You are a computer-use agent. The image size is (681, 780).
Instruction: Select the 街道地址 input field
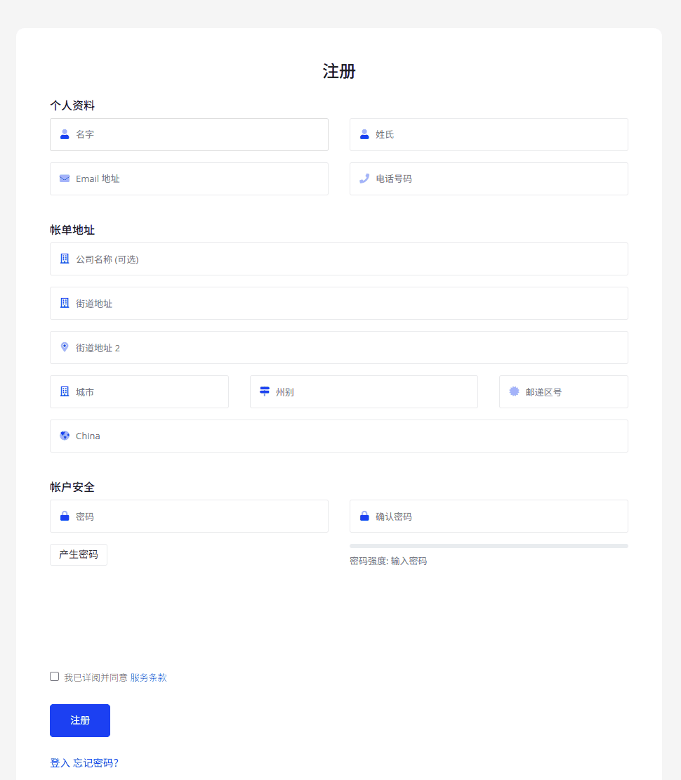(339, 303)
